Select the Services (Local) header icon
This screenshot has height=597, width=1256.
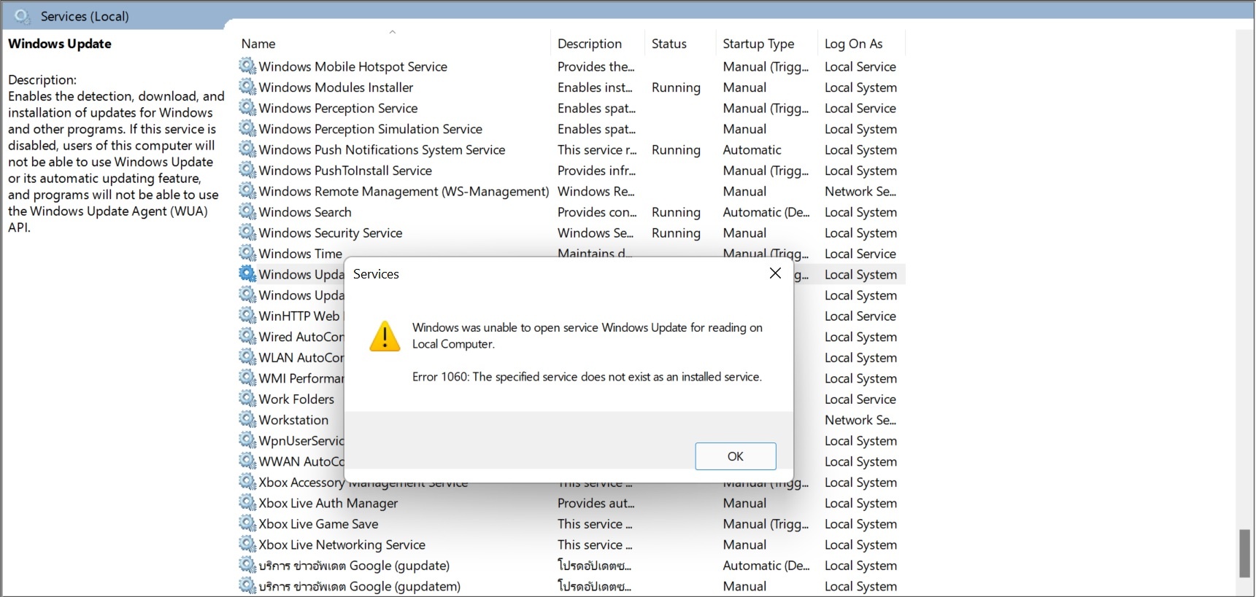pyautogui.click(x=23, y=16)
